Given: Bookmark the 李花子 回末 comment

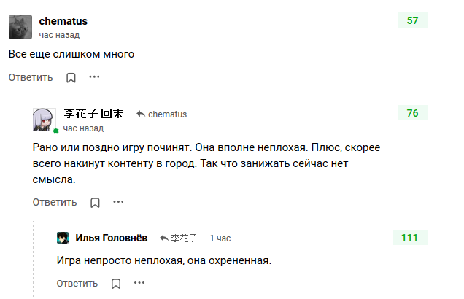Looking at the screenshot, I should click(x=95, y=203).
